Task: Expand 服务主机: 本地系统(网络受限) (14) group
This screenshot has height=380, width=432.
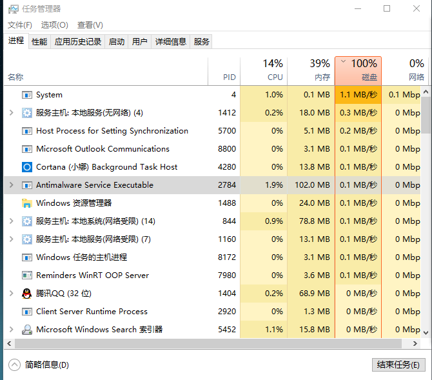Action: coord(12,221)
